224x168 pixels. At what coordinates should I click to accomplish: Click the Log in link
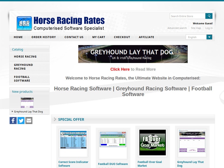coord(209,28)
